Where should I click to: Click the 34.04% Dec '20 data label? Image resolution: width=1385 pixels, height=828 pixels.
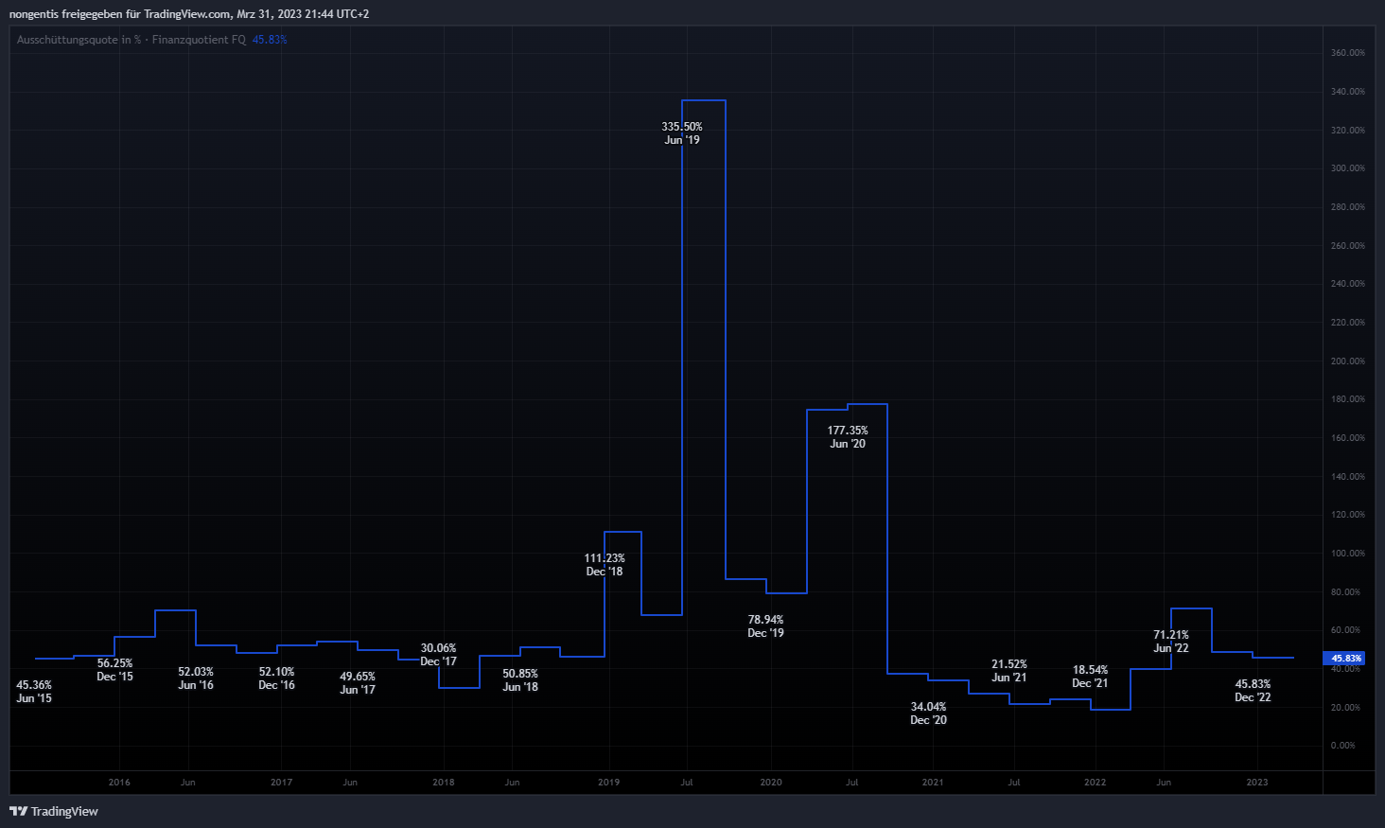[x=928, y=713]
